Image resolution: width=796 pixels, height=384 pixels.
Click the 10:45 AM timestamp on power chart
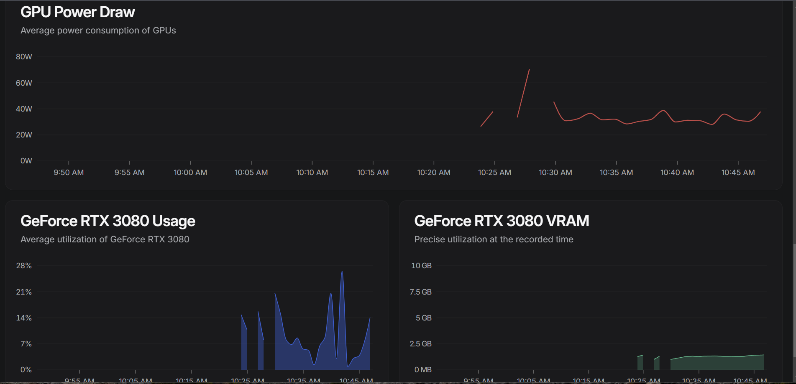tap(737, 172)
